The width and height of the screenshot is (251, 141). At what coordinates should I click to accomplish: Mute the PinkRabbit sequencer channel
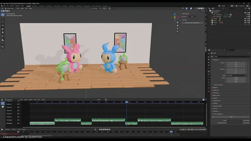pos(18,120)
